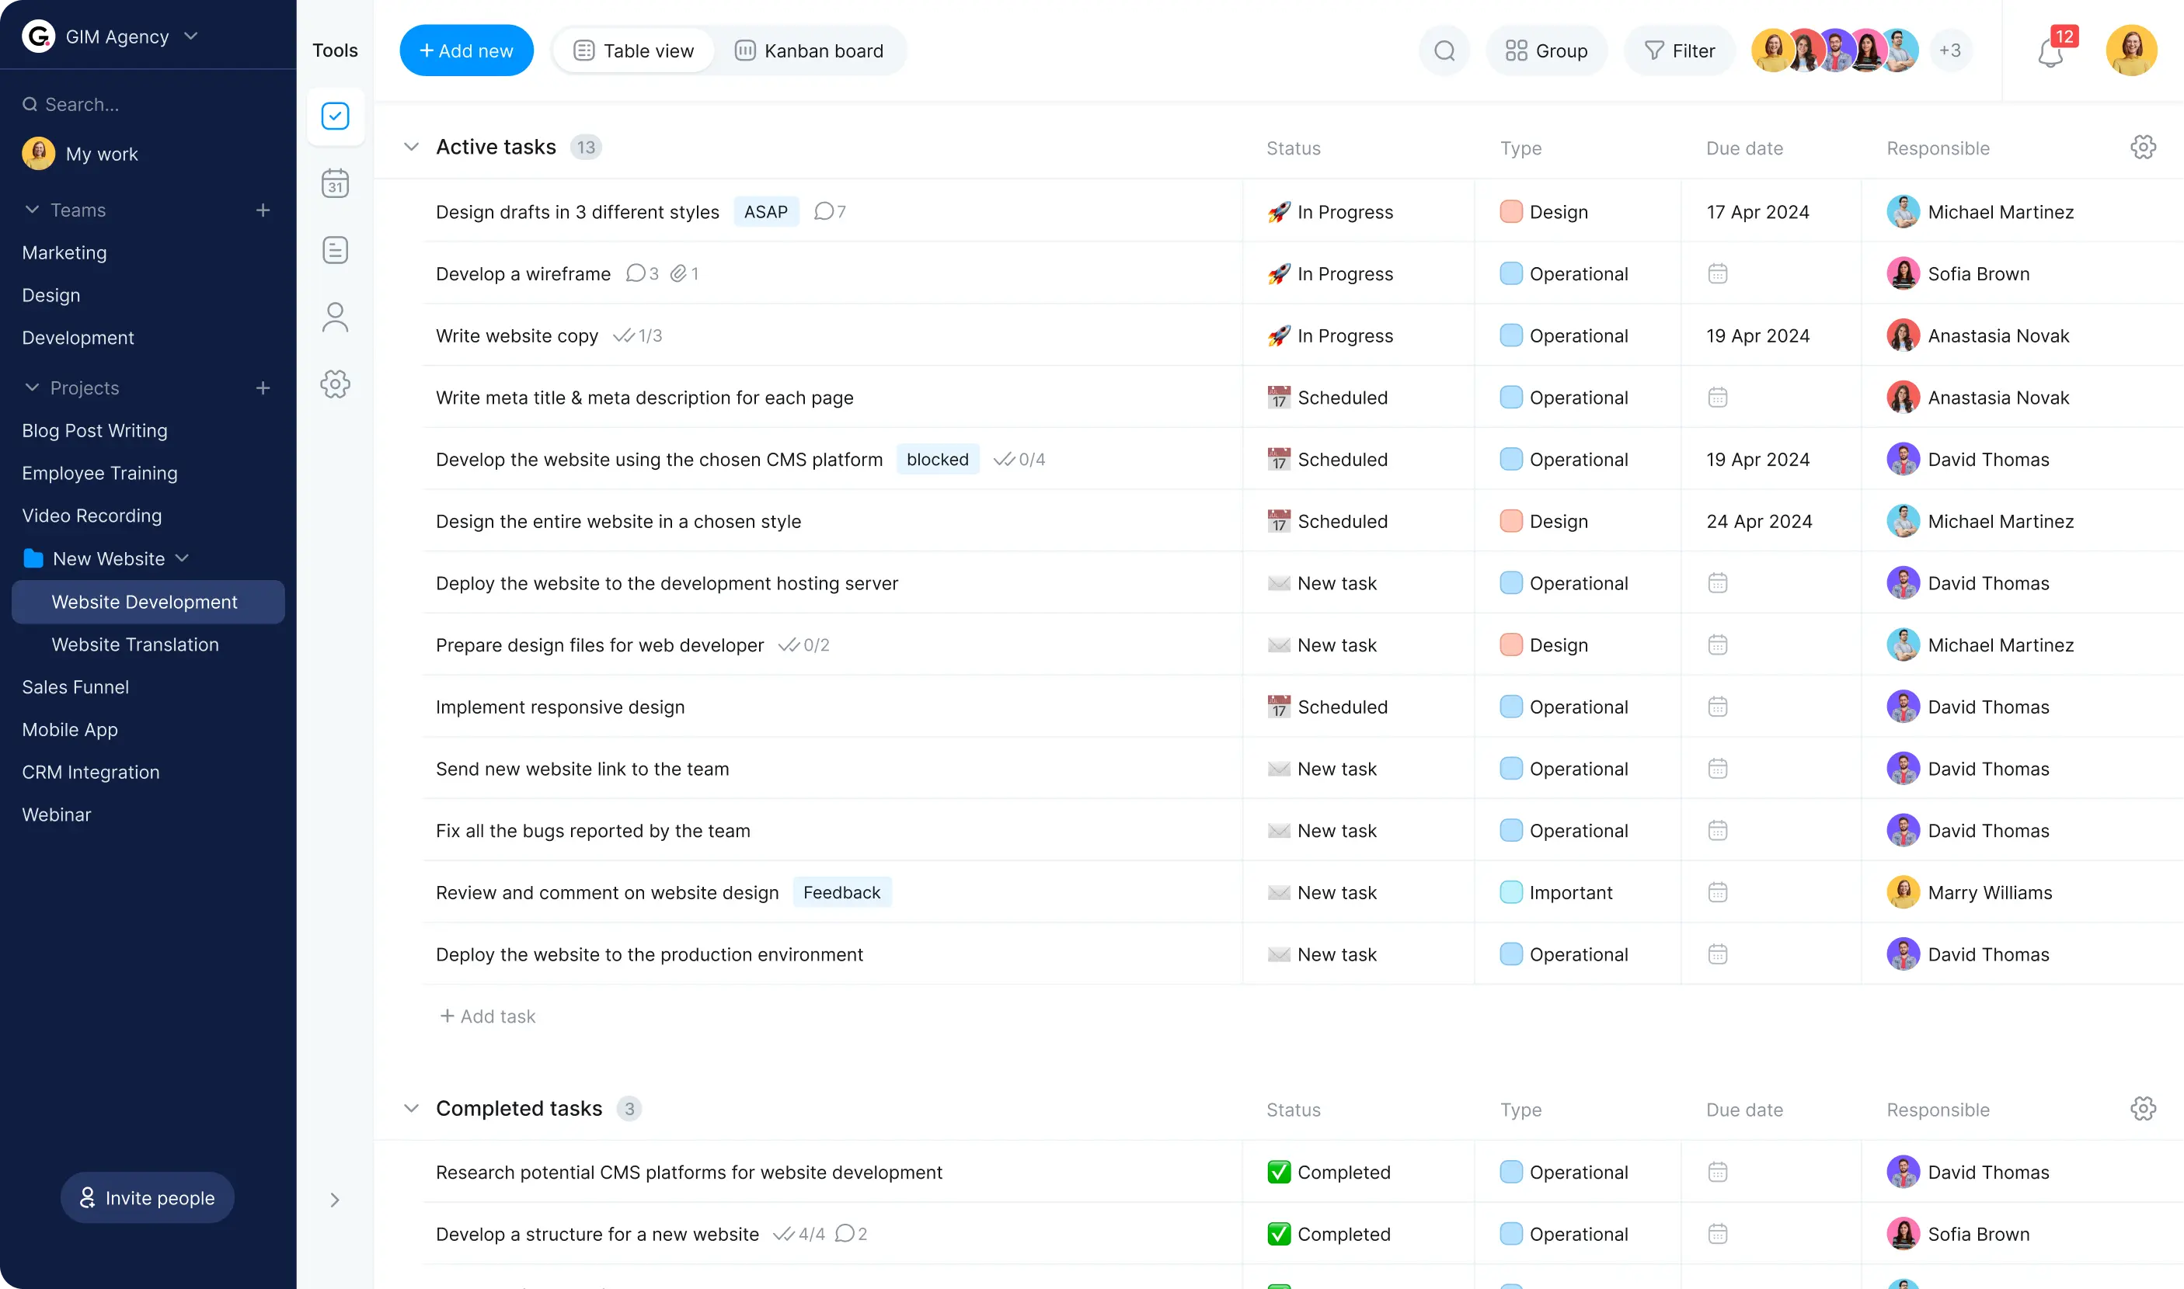Change In Progress status on Design drafts task

pos(1329,211)
